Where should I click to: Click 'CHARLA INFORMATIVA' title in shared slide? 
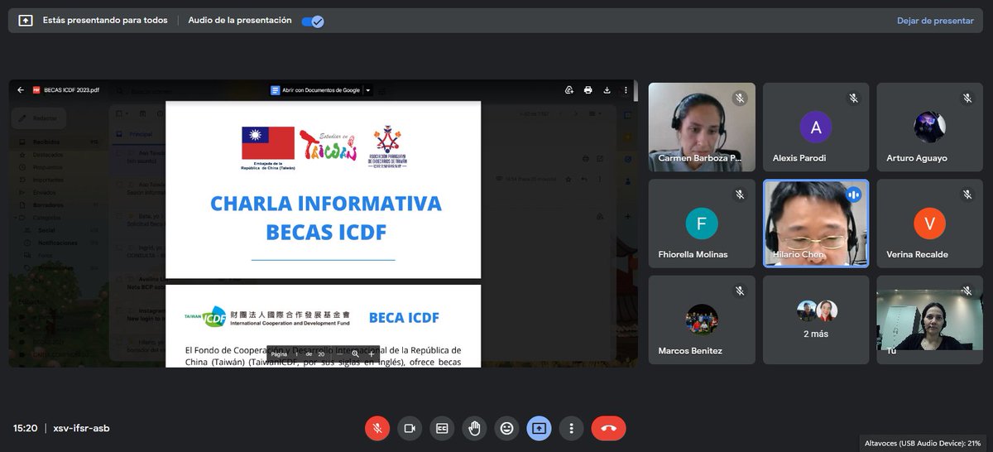pos(326,204)
